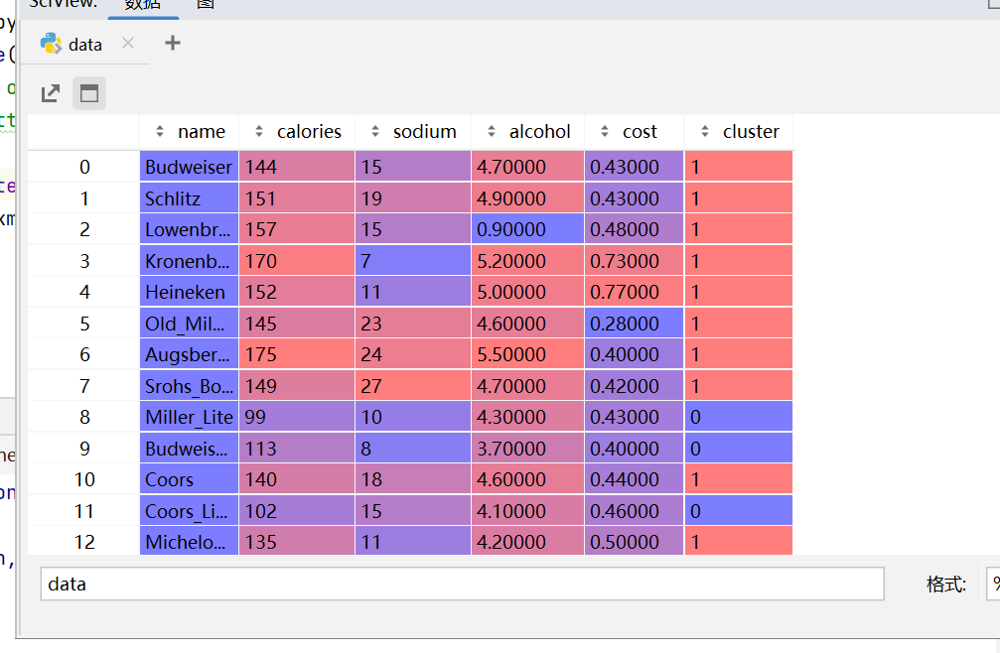Select calories value 170
Screen dimensions: 1000x653
[x=297, y=261]
